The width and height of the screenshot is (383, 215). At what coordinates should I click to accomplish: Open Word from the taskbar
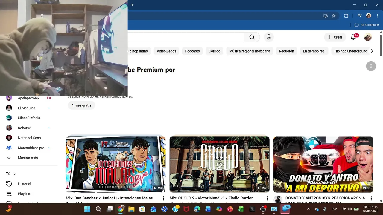[208, 209]
